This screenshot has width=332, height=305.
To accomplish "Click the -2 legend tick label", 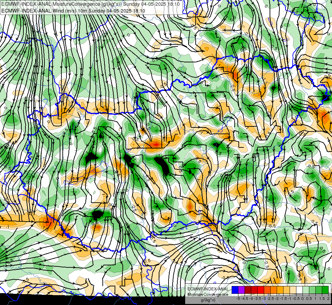I will pos(277,299).
